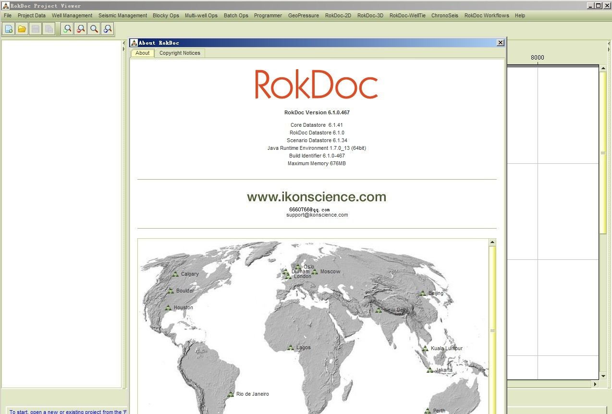Open the Seismic Management menu
The image size is (612, 414).
tap(123, 15)
